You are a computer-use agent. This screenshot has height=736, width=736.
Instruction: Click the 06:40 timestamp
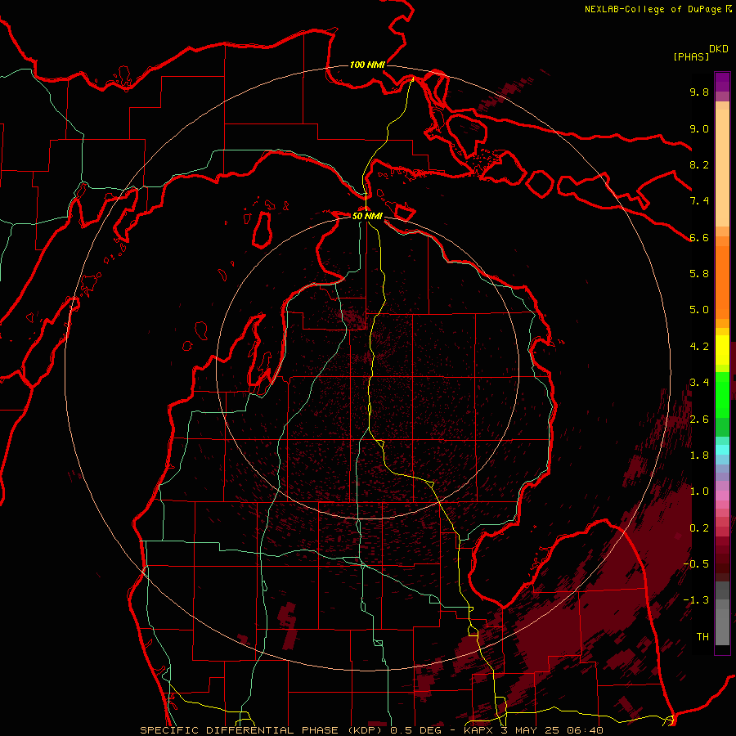click(584, 730)
